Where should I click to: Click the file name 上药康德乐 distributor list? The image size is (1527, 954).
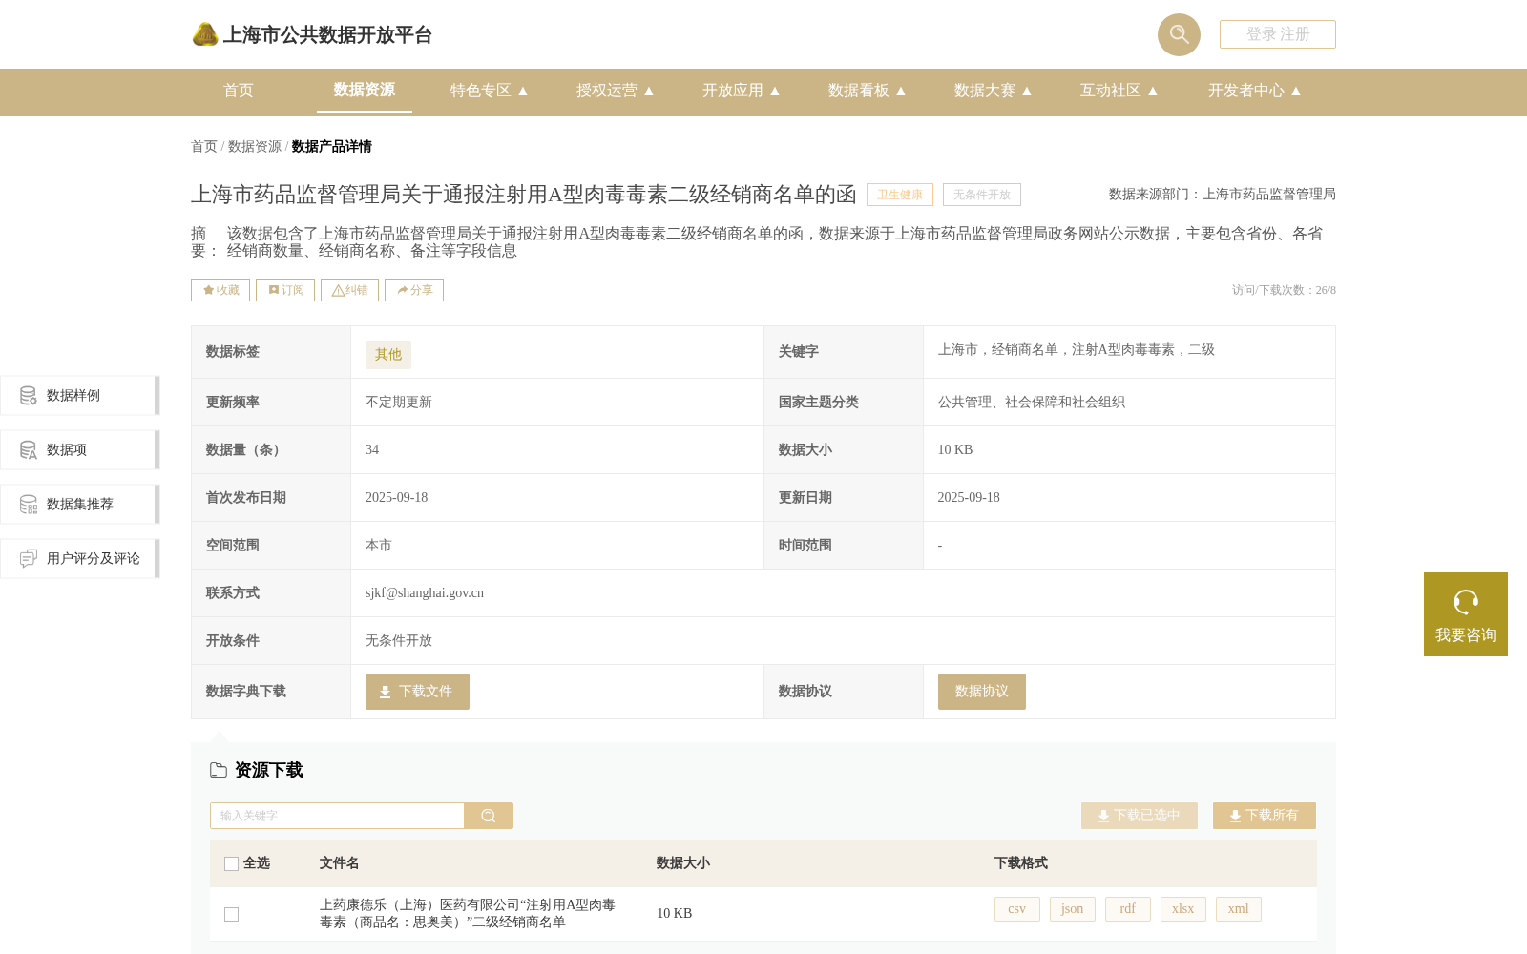pyautogui.click(x=468, y=913)
